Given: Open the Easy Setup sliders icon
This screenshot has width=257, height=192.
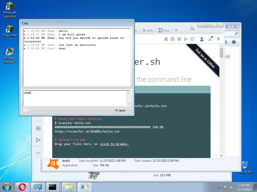Looking at the screenshot, I should point(218,39).
